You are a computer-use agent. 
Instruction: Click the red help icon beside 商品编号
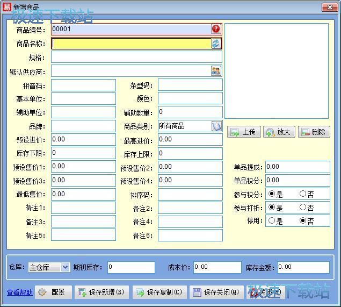(x=216, y=29)
